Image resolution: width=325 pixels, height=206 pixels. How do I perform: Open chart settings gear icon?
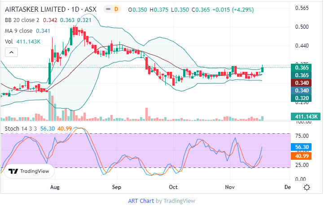(x=307, y=187)
